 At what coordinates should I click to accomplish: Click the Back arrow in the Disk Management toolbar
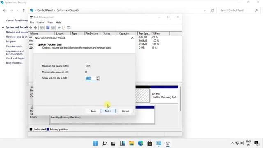31,28
